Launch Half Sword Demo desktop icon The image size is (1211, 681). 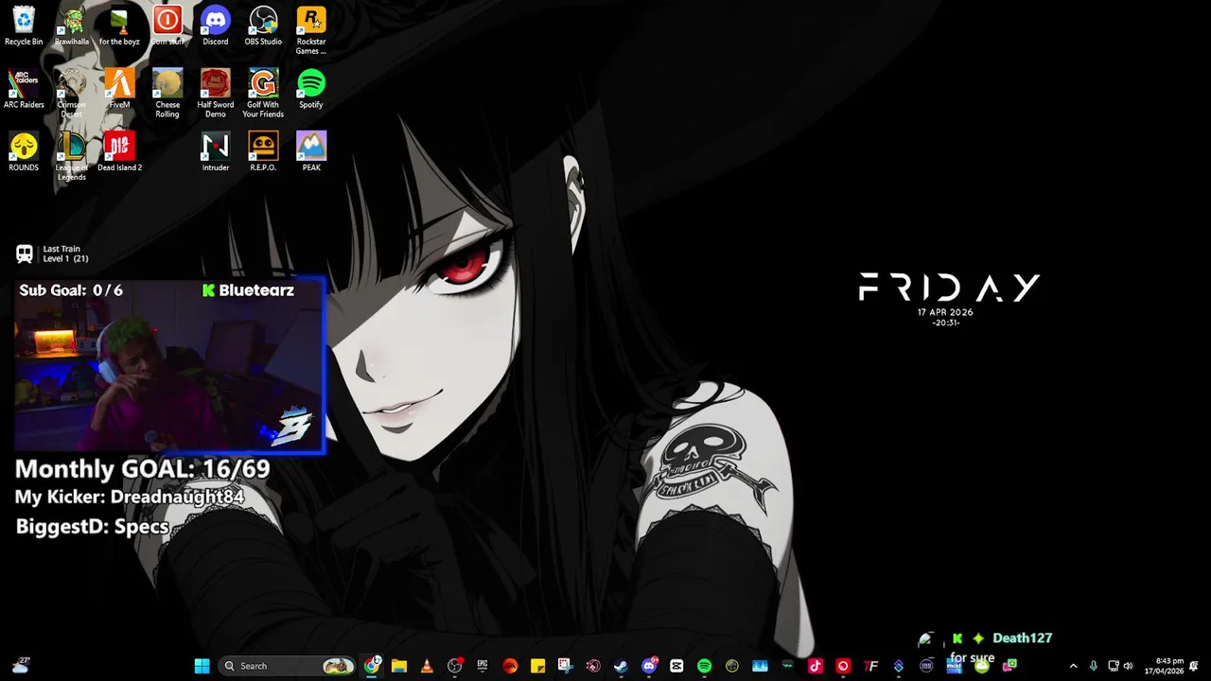(x=215, y=94)
